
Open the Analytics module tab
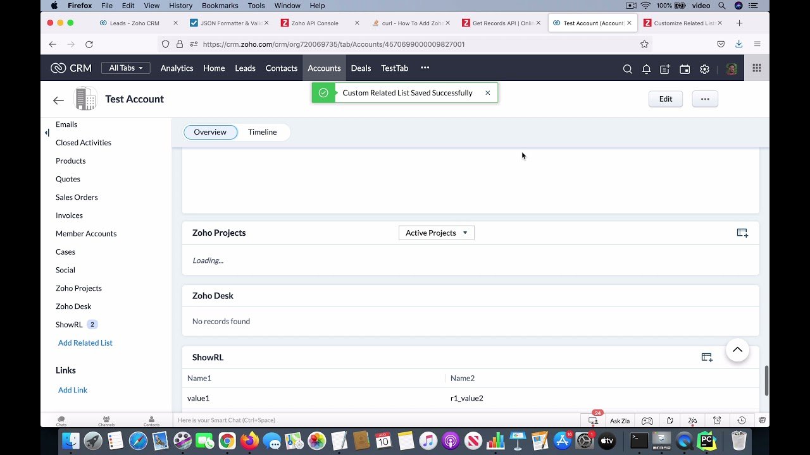tap(177, 68)
